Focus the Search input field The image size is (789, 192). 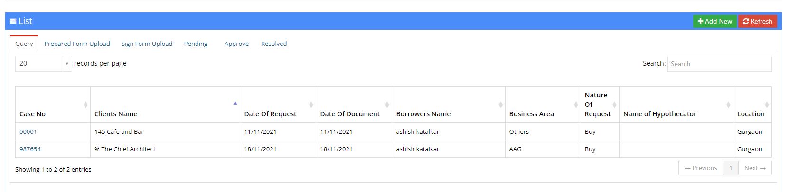(719, 64)
